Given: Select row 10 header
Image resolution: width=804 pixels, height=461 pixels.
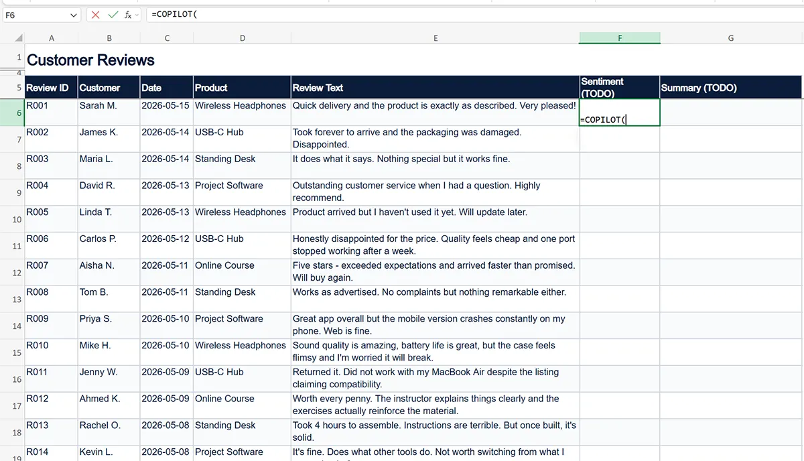Looking at the screenshot, I should [13, 219].
